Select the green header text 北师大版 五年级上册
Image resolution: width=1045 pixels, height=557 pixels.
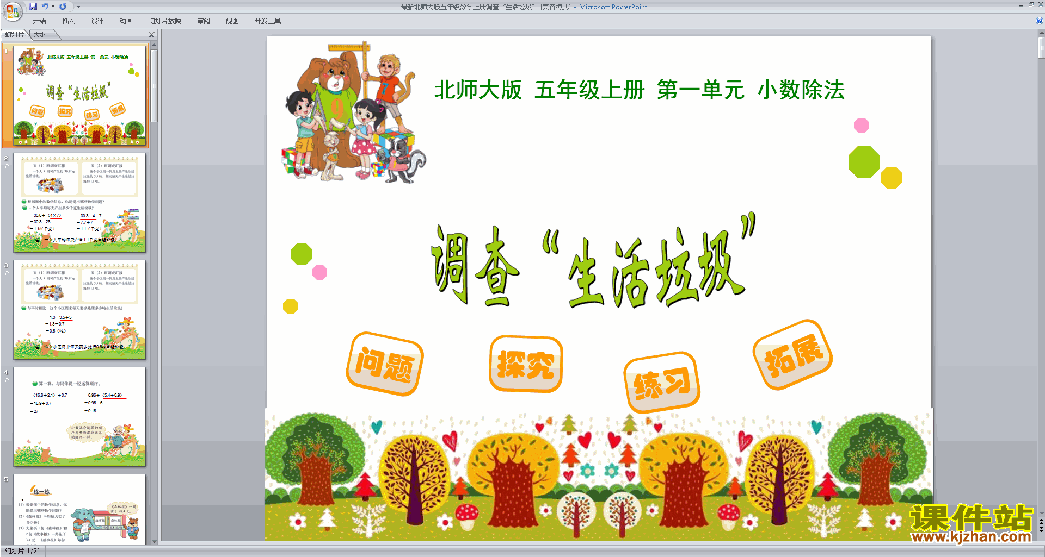[x=639, y=90]
